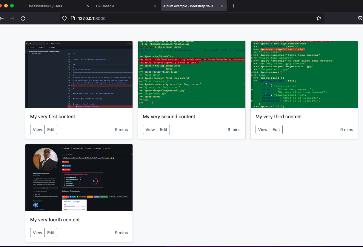Open the Pocket icon in the toolbar
The image size is (363, 247).
click(x=361, y=18)
